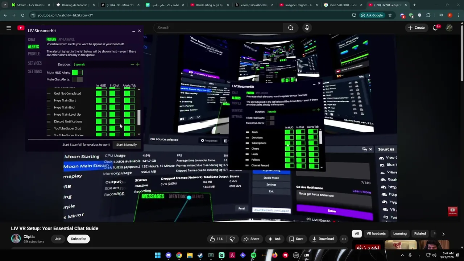The image size is (464, 261).
Task: Increase alert duration with plus button
Action: [x=137, y=65]
